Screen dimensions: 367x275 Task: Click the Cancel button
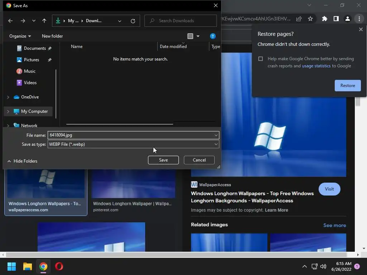(199, 160)
